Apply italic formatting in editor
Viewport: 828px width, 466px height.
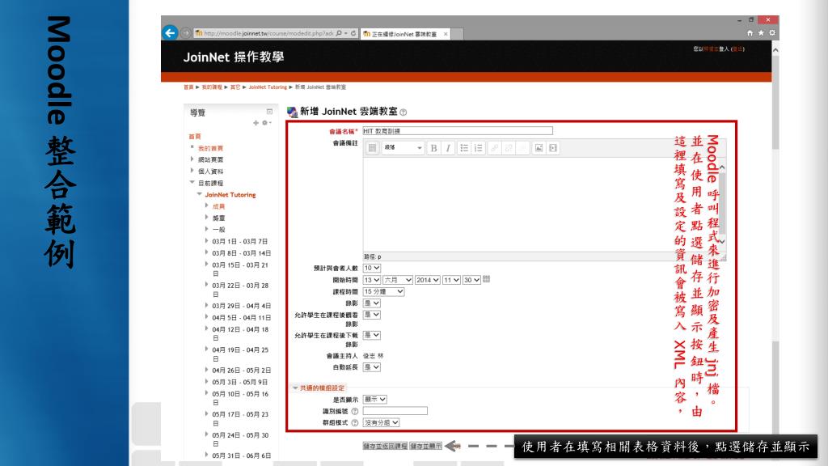click(448, 148)
